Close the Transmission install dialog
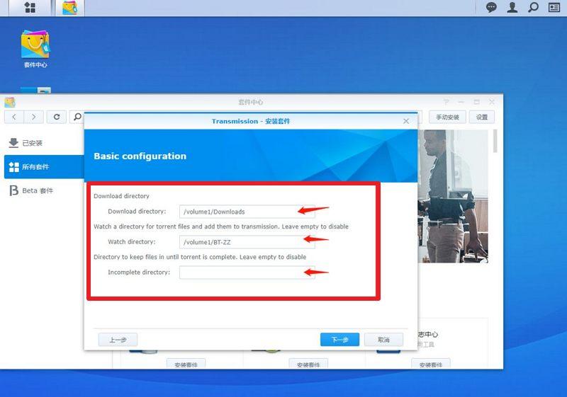 pyautogui.click(x=406, y=121)
